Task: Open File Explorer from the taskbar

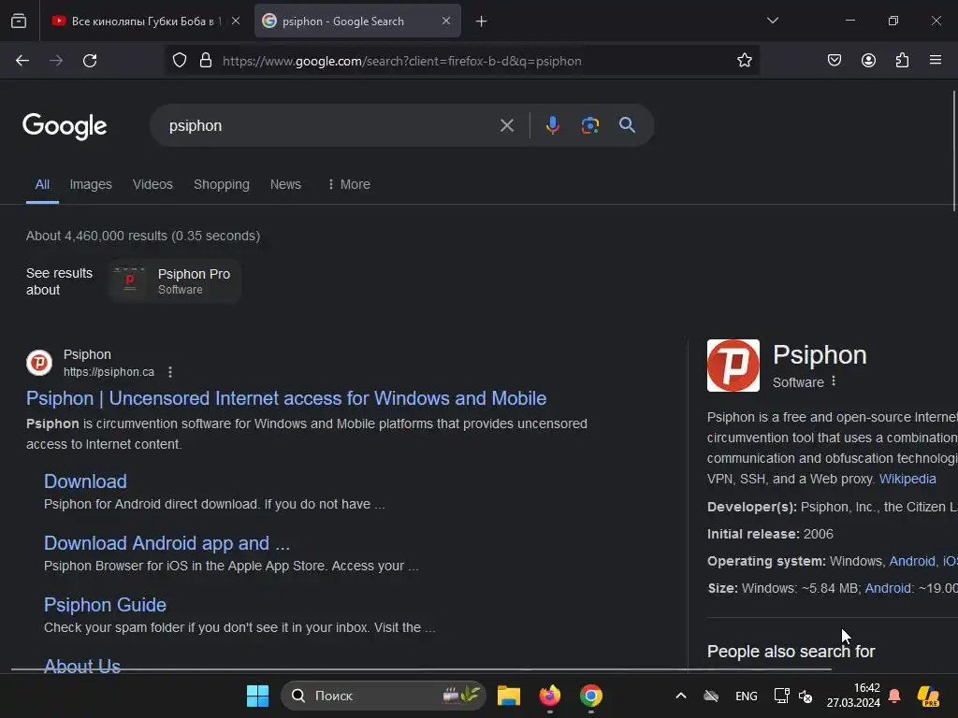Action: coord(509,696)
